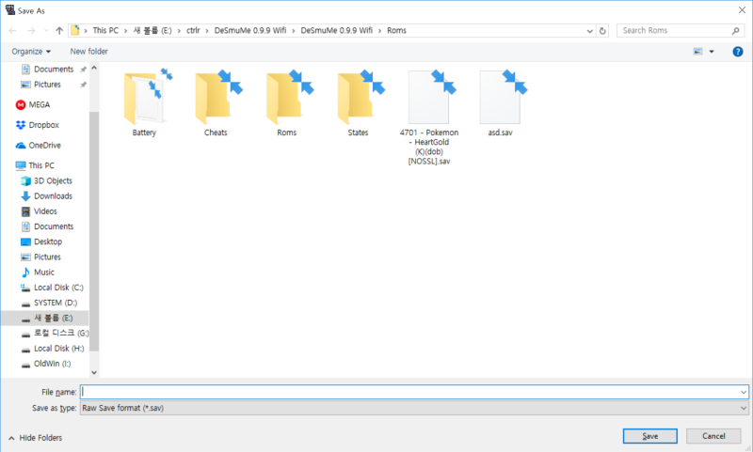This screenshot has height=452, width=753.
Task: Click the Forward navigation arrow
Action: click(x=31, y=31)
